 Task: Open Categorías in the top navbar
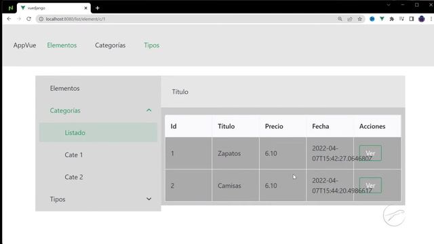110,45
